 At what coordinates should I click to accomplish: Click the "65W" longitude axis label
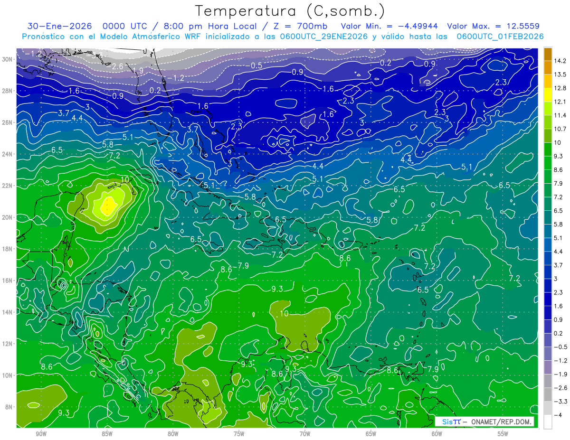371,434
